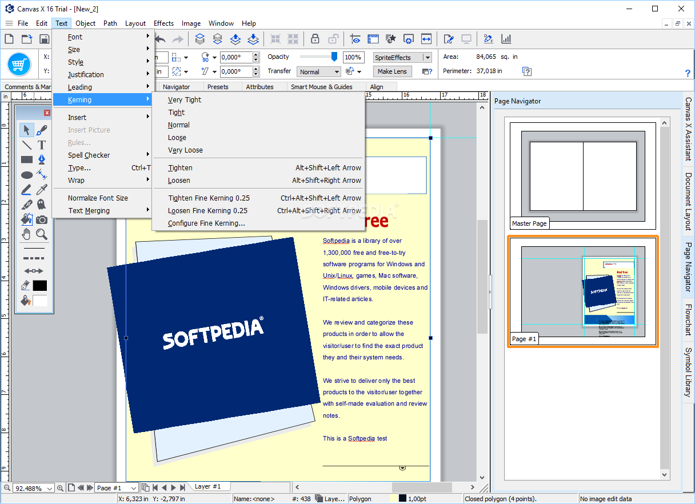Select the Hand pan tool
Viewport: 695px width, 504px height.
(x=27, y=234)
